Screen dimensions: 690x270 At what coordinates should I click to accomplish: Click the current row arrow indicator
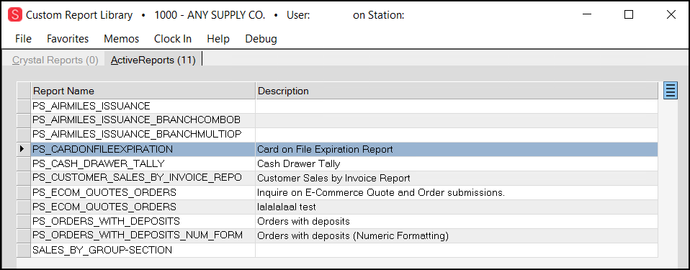(x=23, y=149)
